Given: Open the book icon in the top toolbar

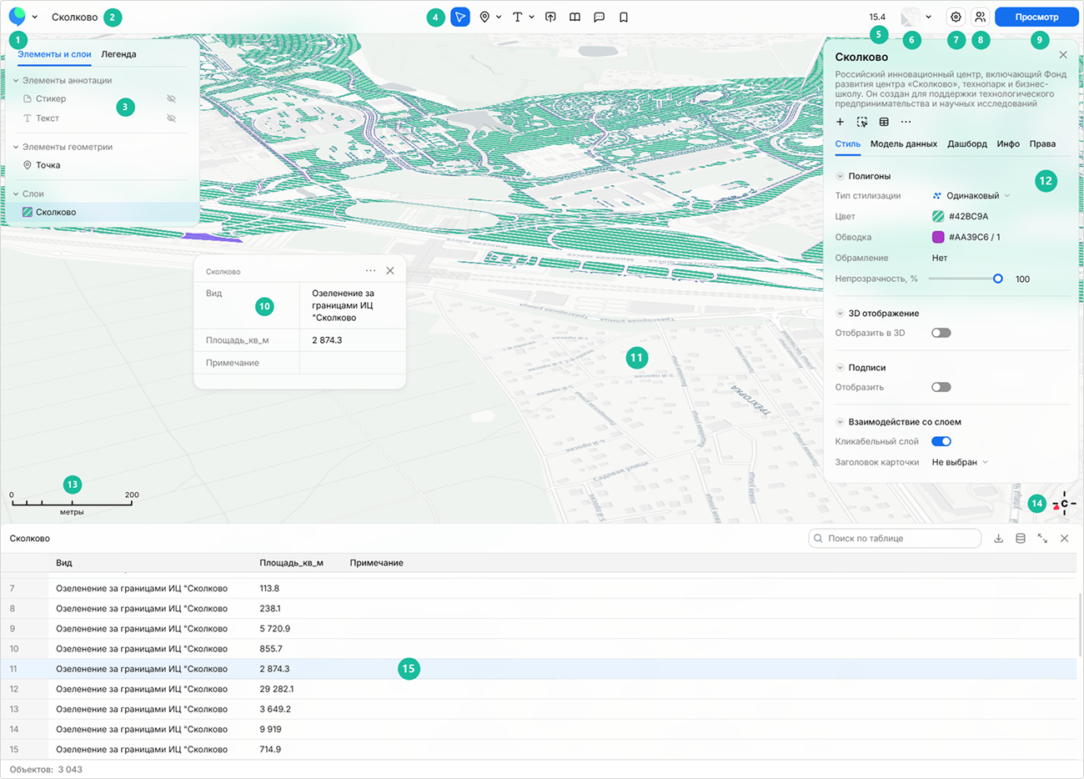Looking at the screenshot, I should (x=575, y=17).
